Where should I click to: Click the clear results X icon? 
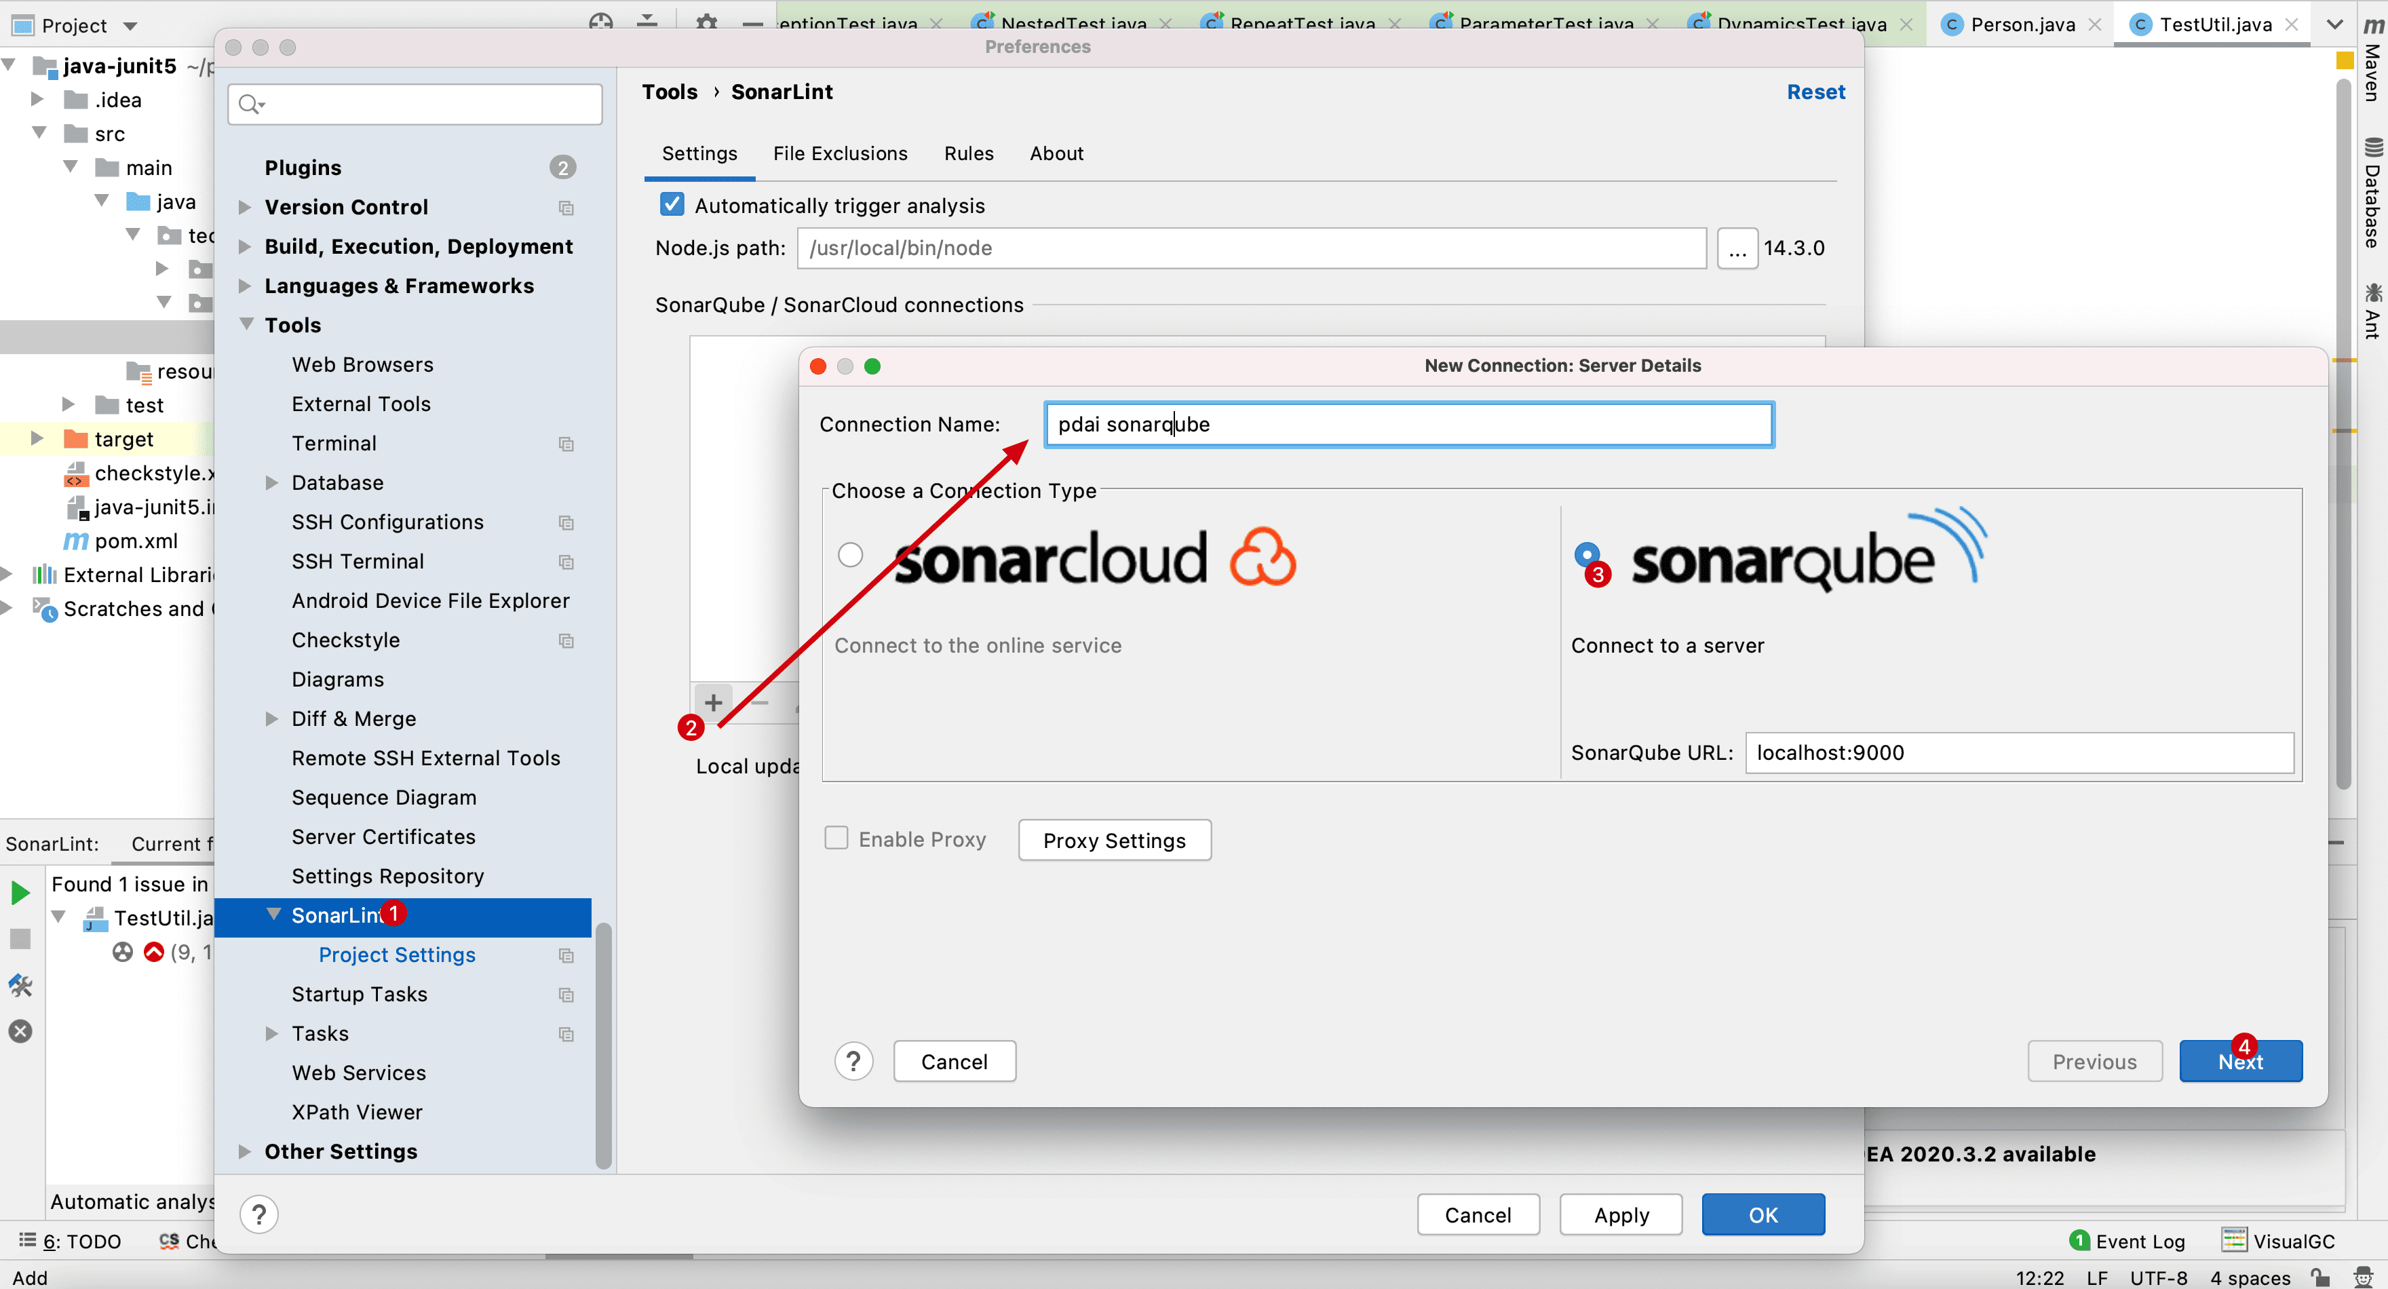[x=20, y=1031]
